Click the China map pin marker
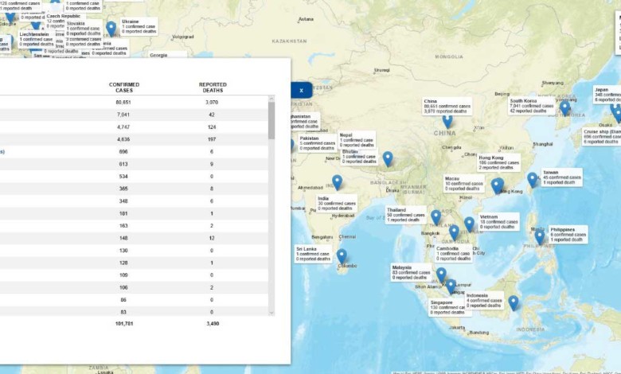The width and height of the screenshot is (621, 374). pos(447,120)
